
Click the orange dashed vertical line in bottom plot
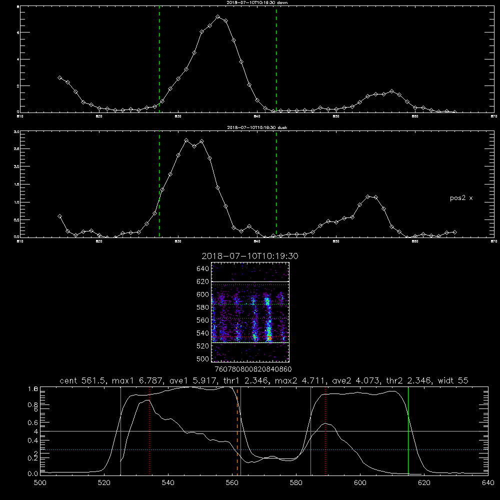237,431
